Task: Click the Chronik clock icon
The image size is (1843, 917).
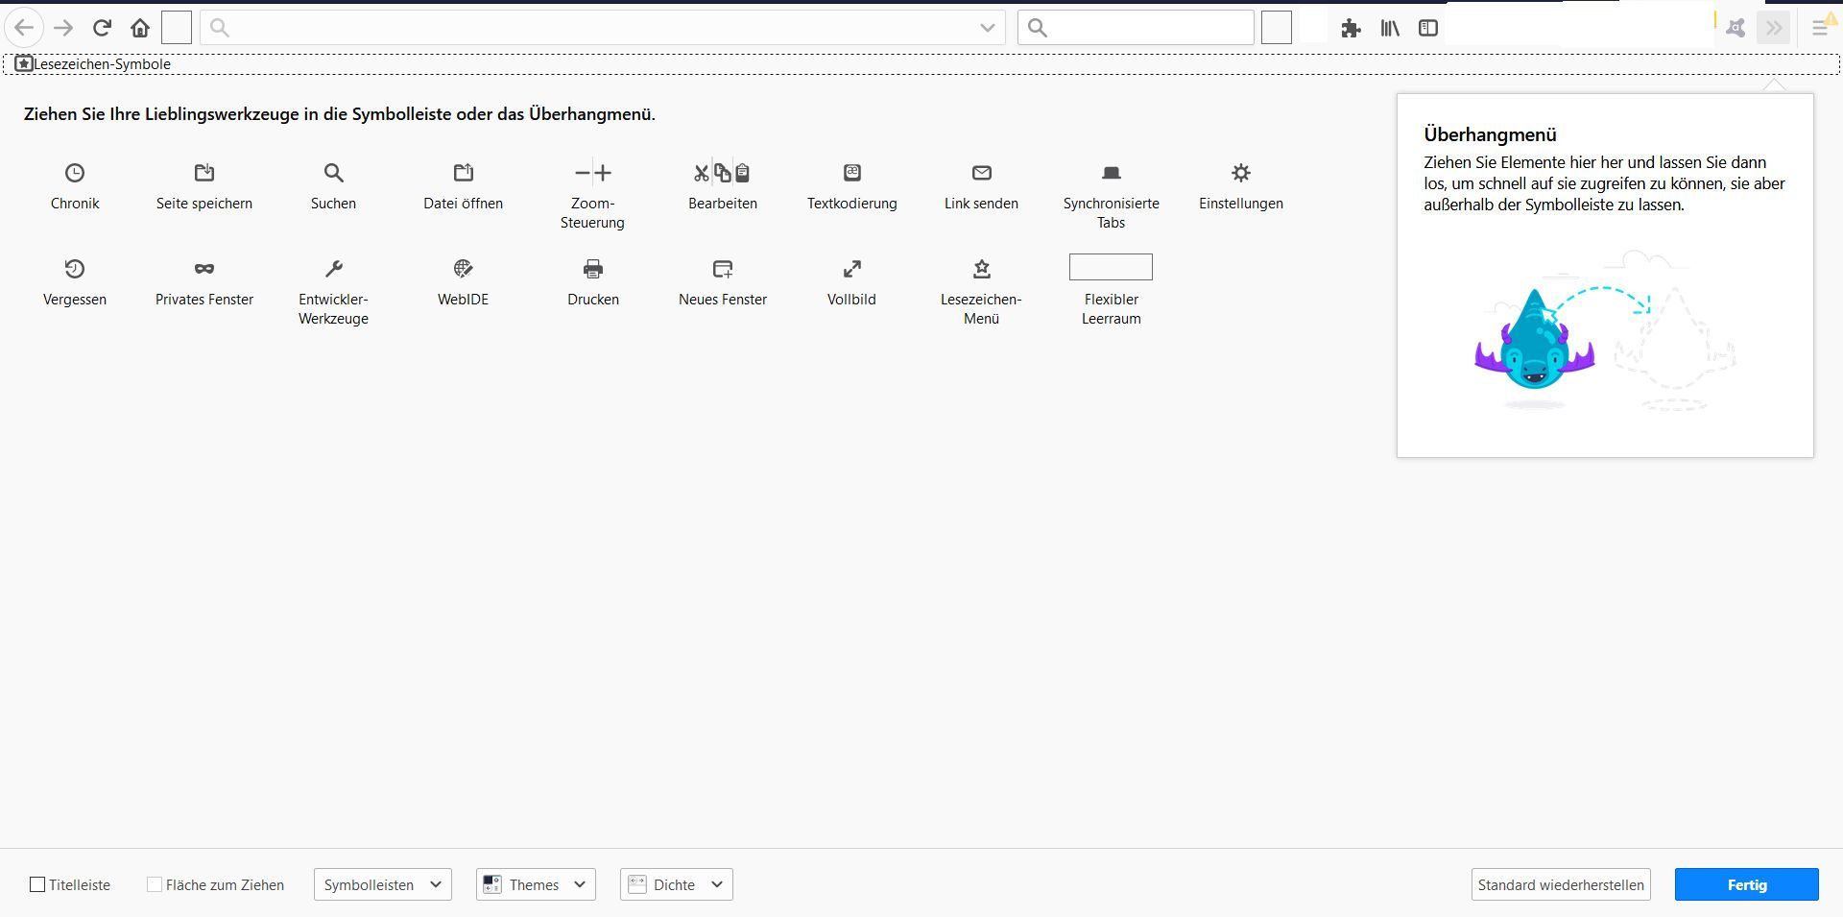Action: (75, 173)
